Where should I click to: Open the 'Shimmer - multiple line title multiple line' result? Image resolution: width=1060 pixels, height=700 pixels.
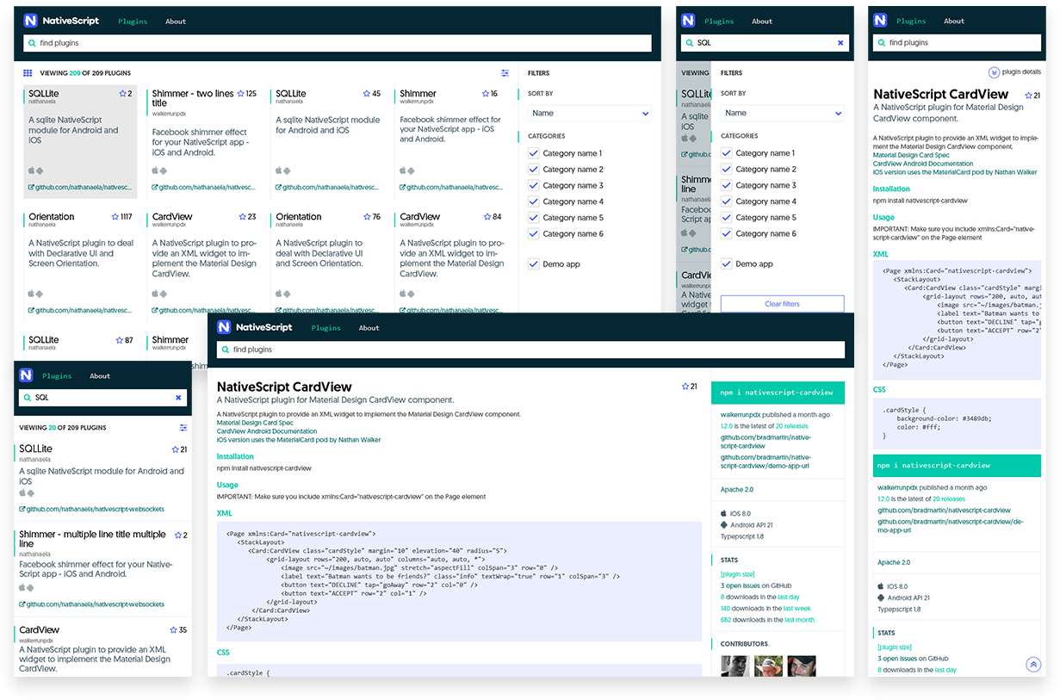click(x=92, y=539)
